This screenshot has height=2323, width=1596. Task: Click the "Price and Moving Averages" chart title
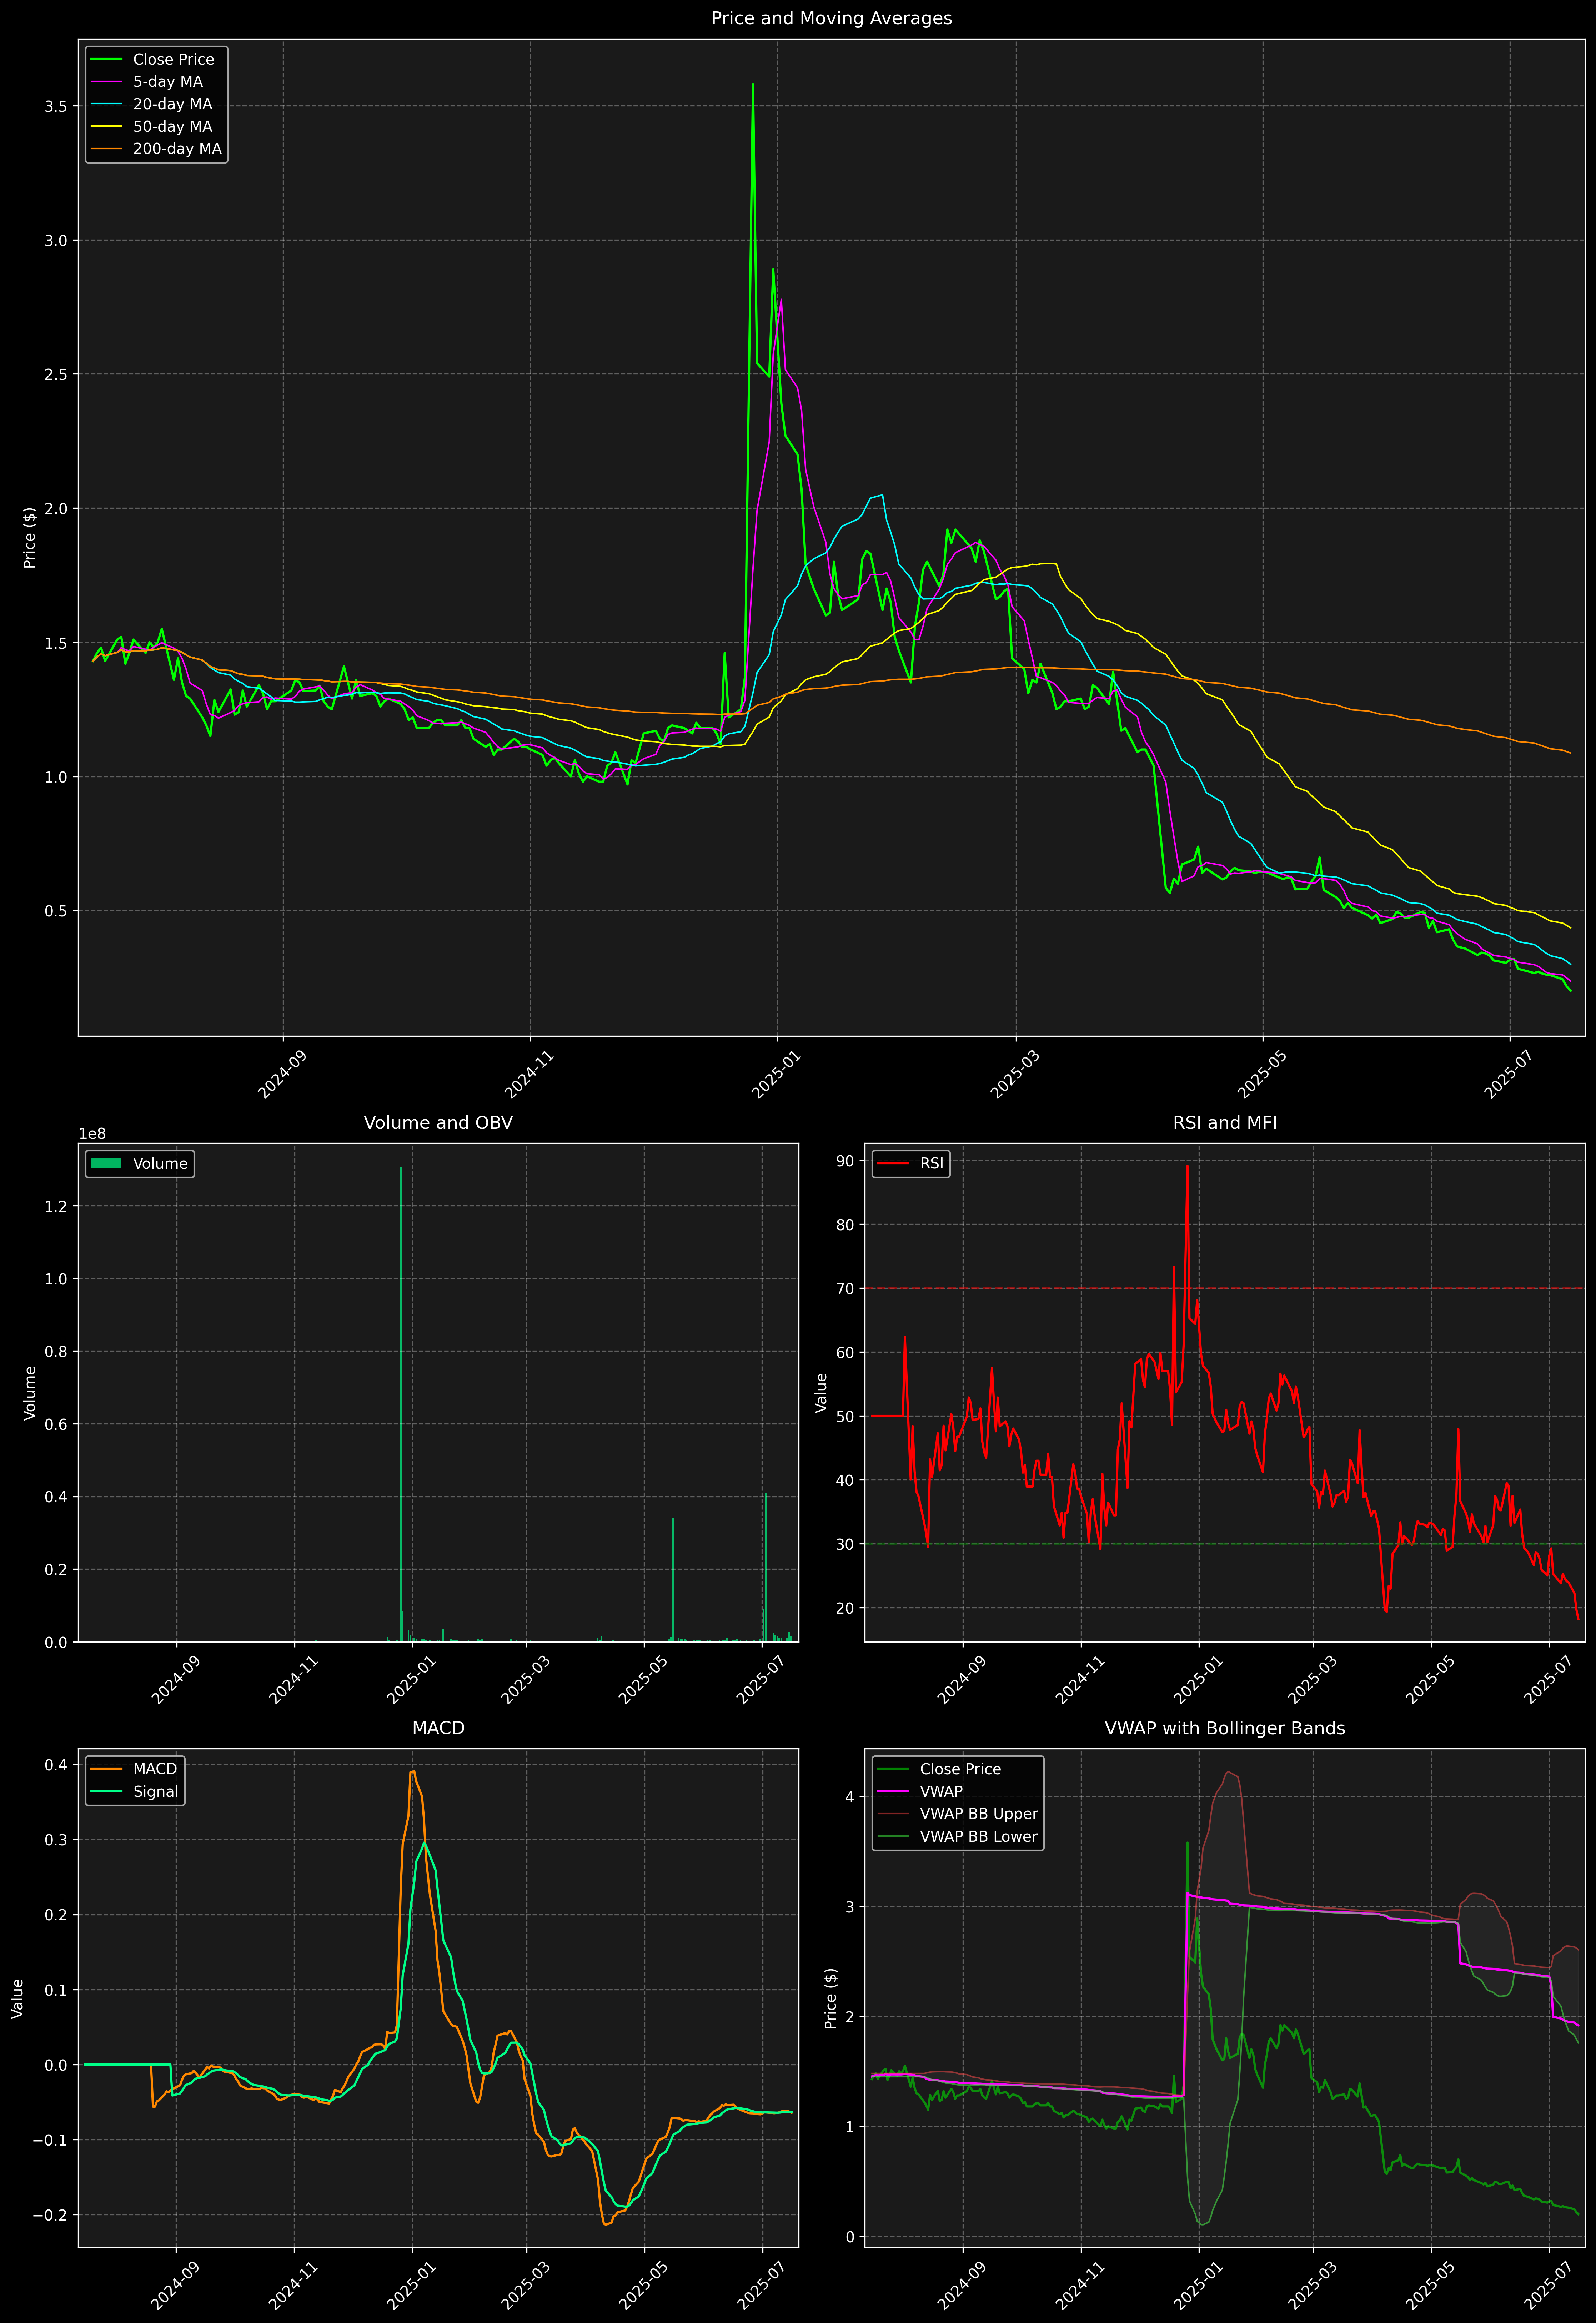coord(831,18)
